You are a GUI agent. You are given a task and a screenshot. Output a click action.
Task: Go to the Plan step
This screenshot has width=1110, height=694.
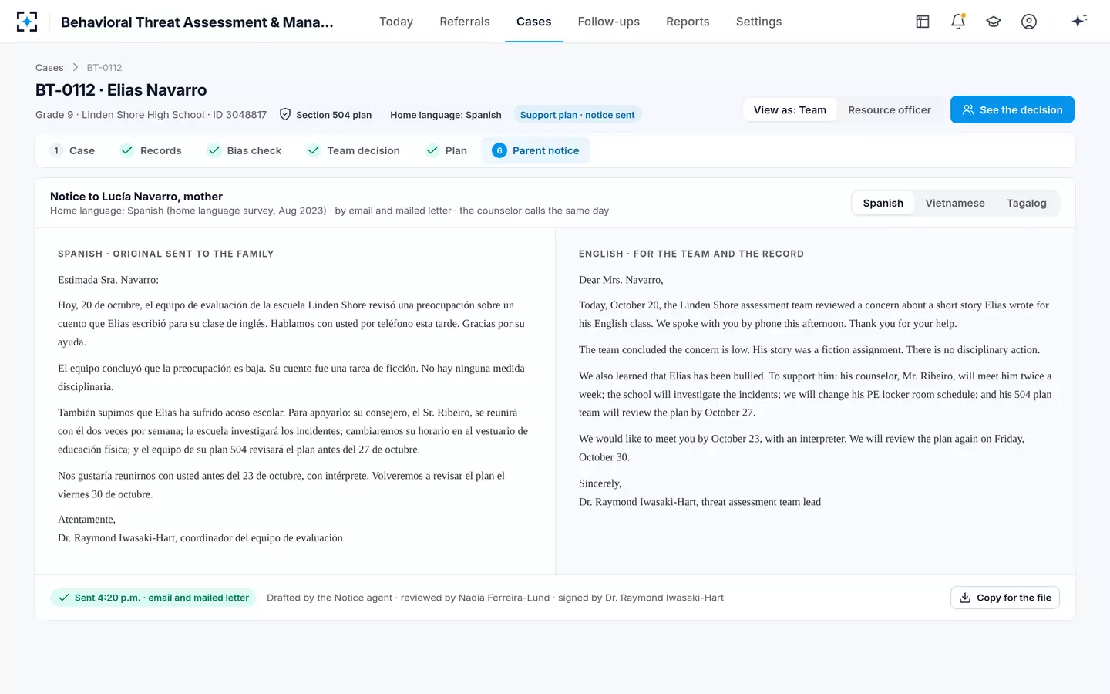coord(447,150)
